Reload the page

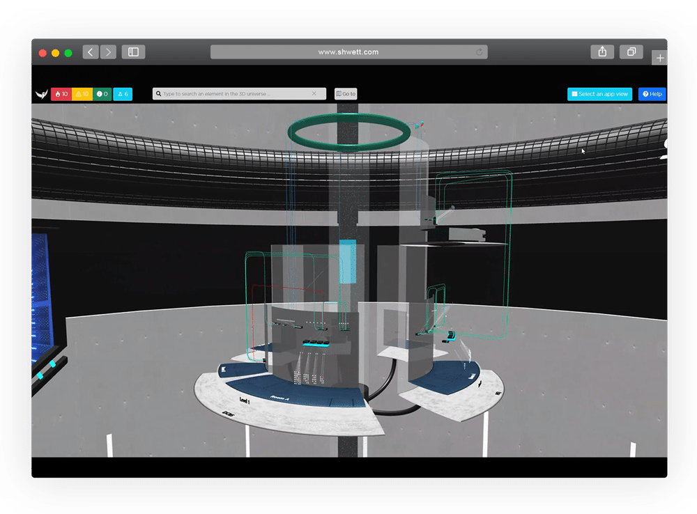point(480,52)
